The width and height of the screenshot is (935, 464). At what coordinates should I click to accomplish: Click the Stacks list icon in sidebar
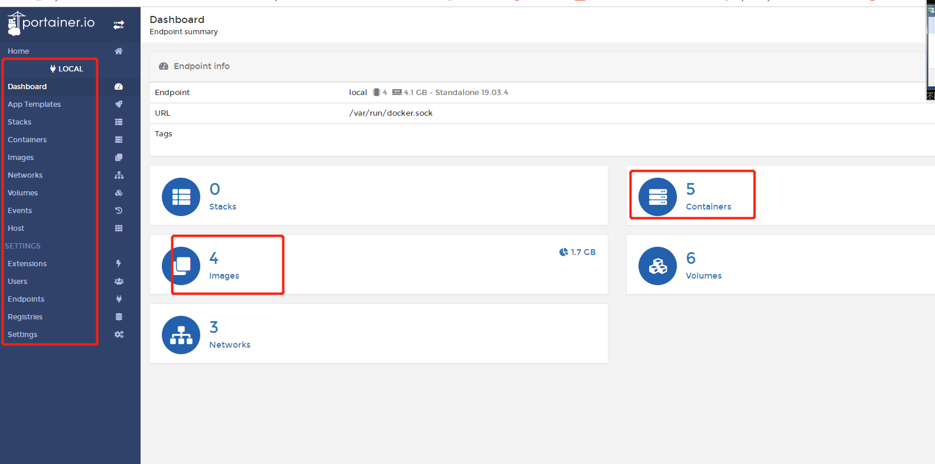point(119,122)
